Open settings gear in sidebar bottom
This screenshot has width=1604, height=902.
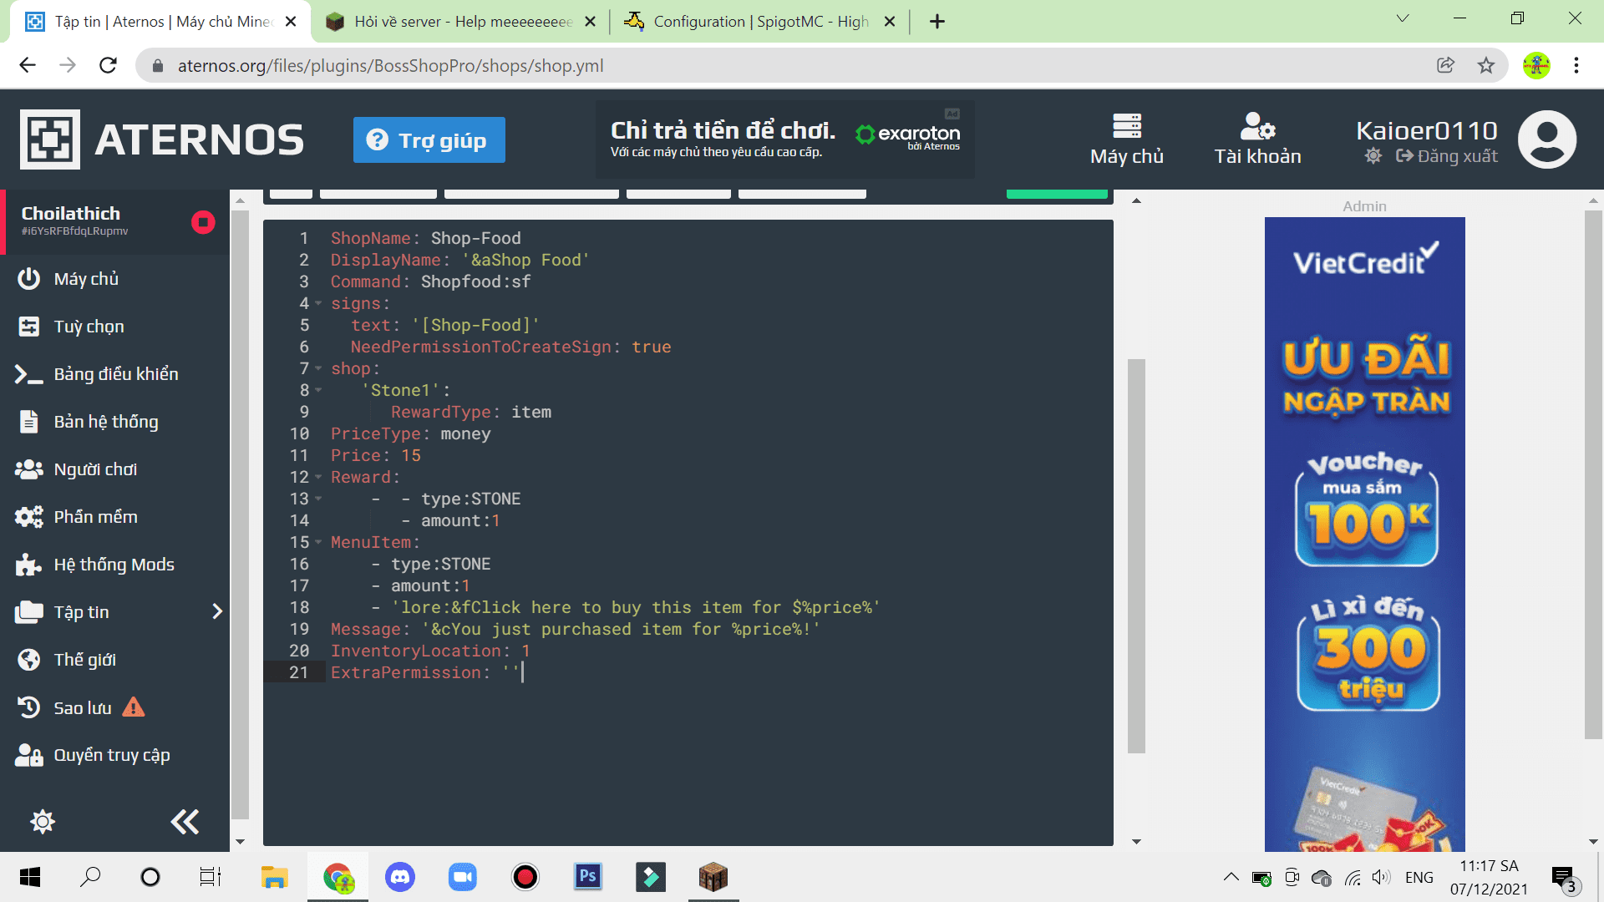pyautogui.click(x=43, y=822)
